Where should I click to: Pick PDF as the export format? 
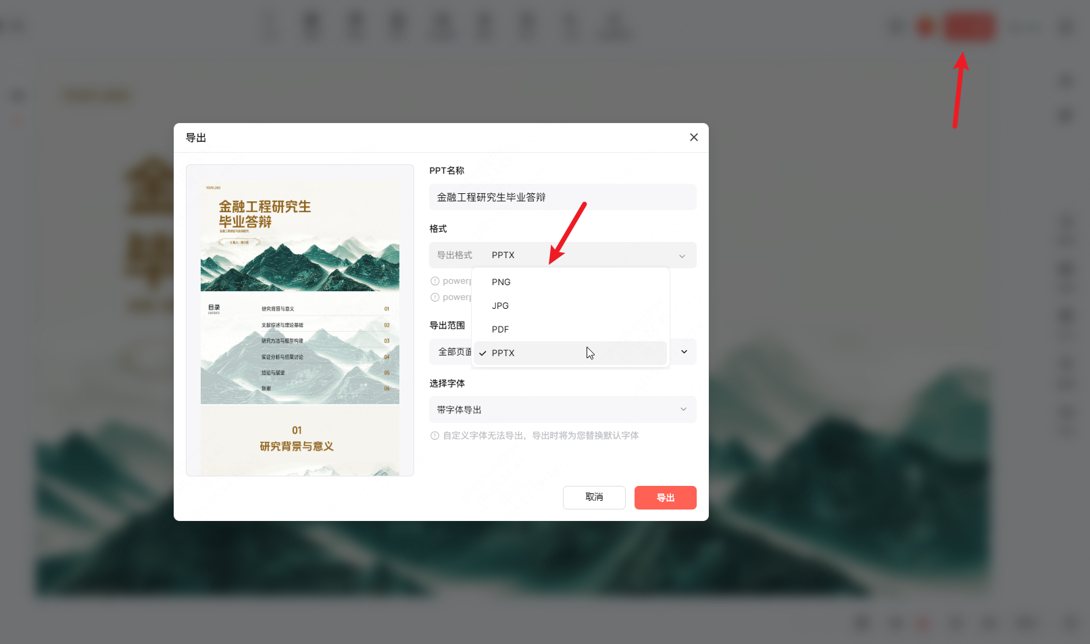[570, 330]
